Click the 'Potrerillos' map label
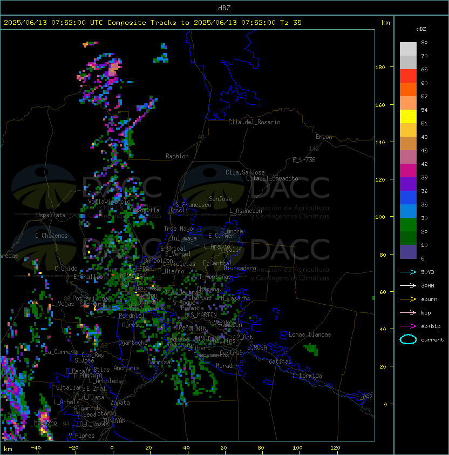Image resolution: width=449 pixels, height=455 pixels. point(90,298)
